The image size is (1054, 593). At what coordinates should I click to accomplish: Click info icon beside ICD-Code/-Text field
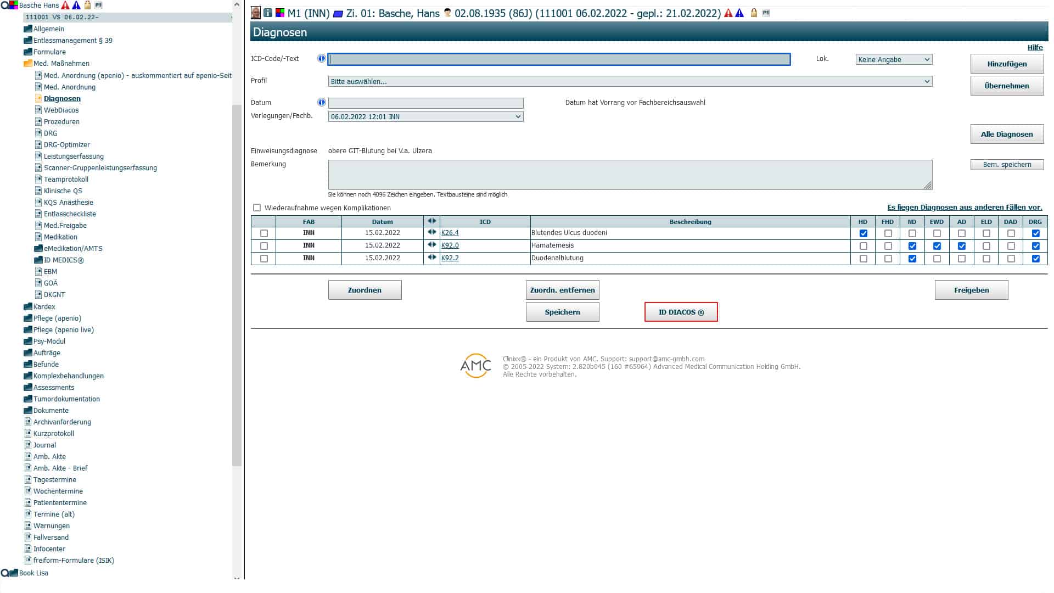[321, 59]
